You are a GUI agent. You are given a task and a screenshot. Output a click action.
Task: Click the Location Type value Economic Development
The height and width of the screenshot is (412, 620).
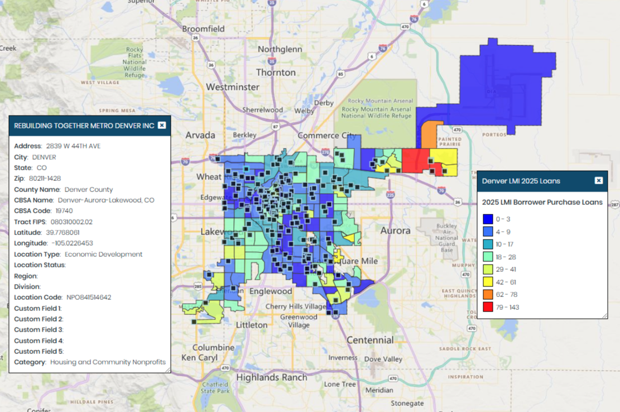[x=104, y=254]
